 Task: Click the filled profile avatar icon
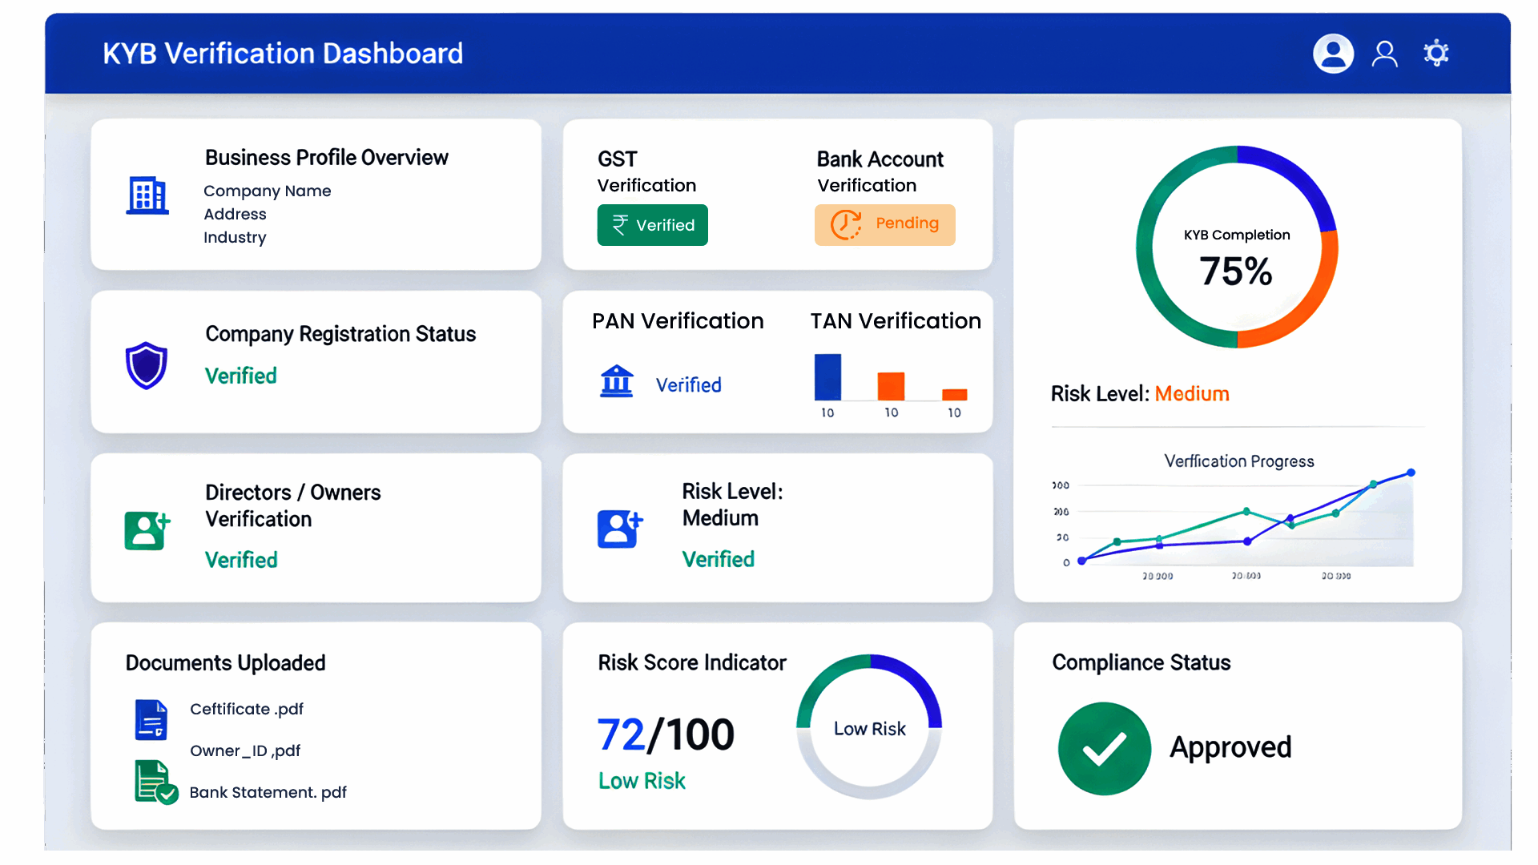(x=1333, y=54)
